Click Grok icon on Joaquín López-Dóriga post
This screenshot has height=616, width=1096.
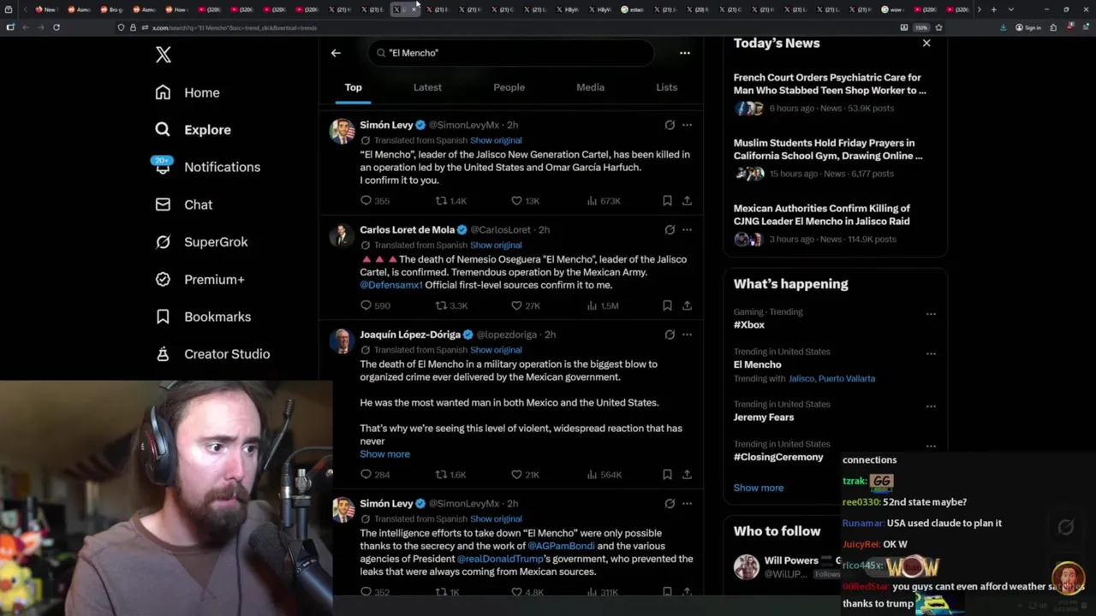[670, 335]
